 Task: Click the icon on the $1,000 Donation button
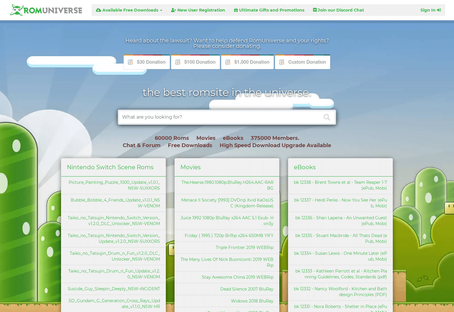point(228,62)
